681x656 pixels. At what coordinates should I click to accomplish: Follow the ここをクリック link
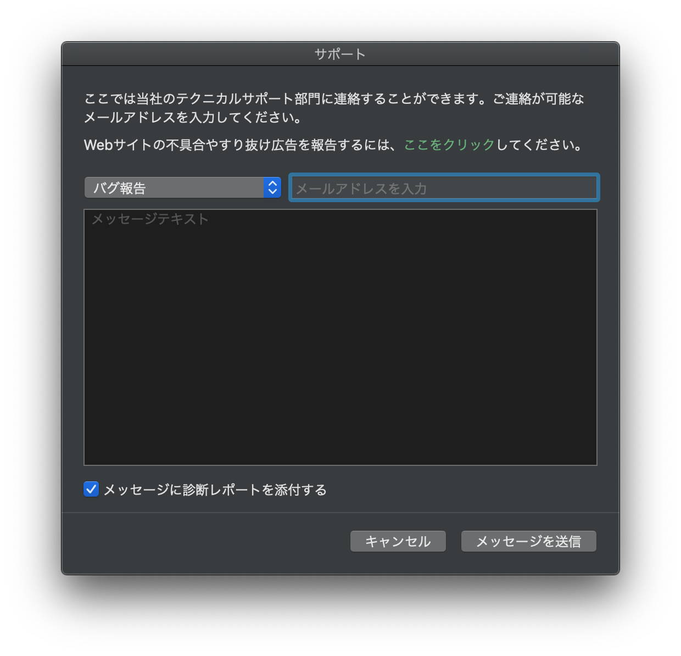(x=450, y=145)
